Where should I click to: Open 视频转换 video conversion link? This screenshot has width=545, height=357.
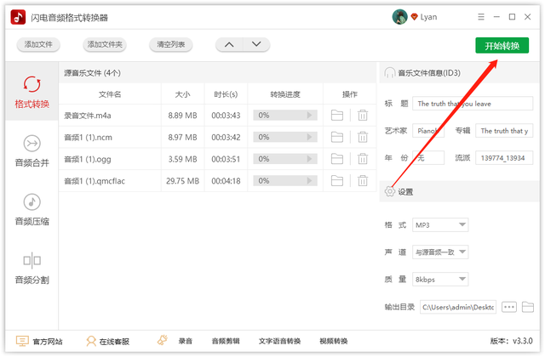tap(333, 341)
